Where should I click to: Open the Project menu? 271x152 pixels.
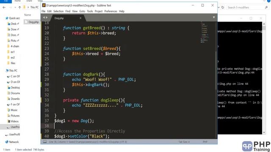99,11
